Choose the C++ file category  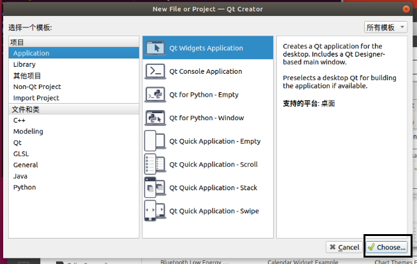pos(19,120)
